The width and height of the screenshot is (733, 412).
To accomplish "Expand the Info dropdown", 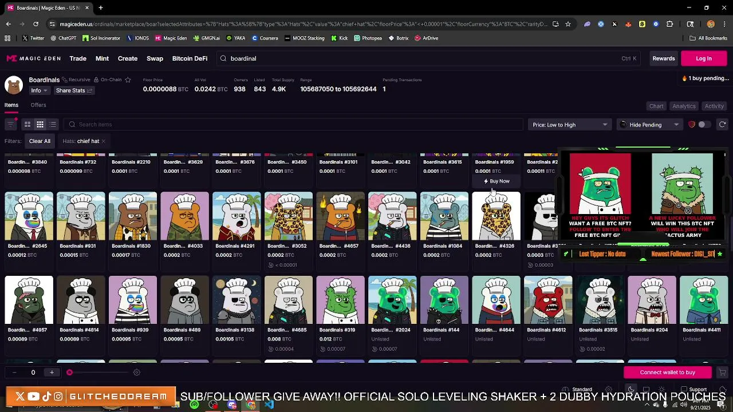I will (39, 90).
